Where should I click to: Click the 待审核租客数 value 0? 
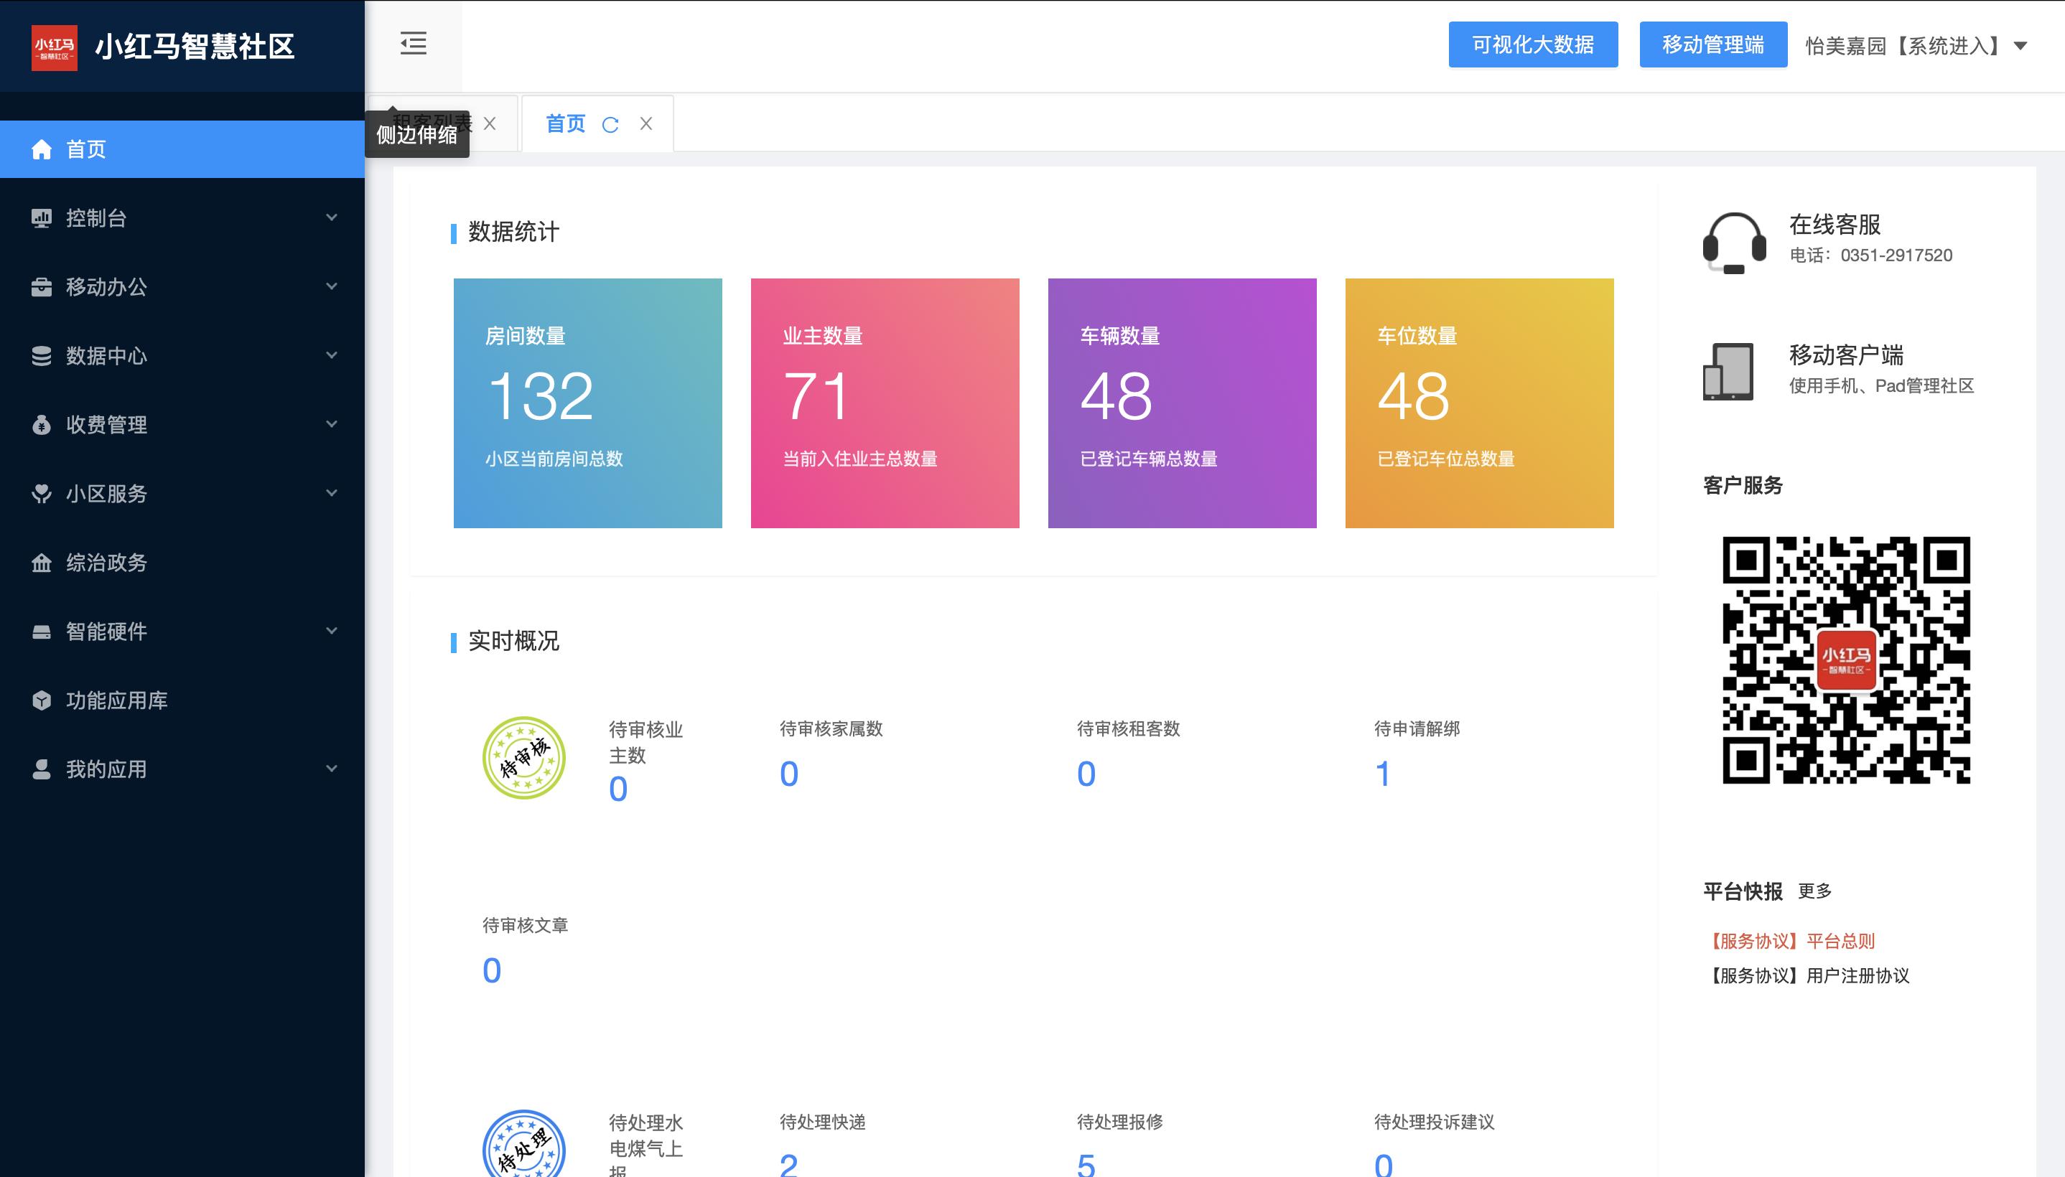coord(1086,774)
